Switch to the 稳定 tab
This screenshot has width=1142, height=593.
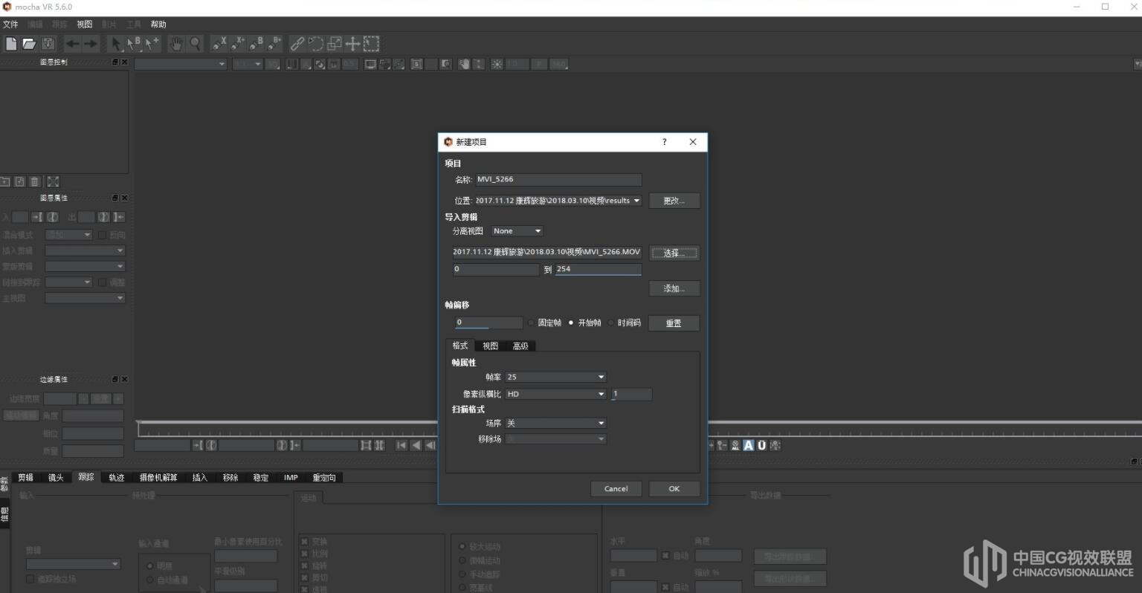click(261, 478)
